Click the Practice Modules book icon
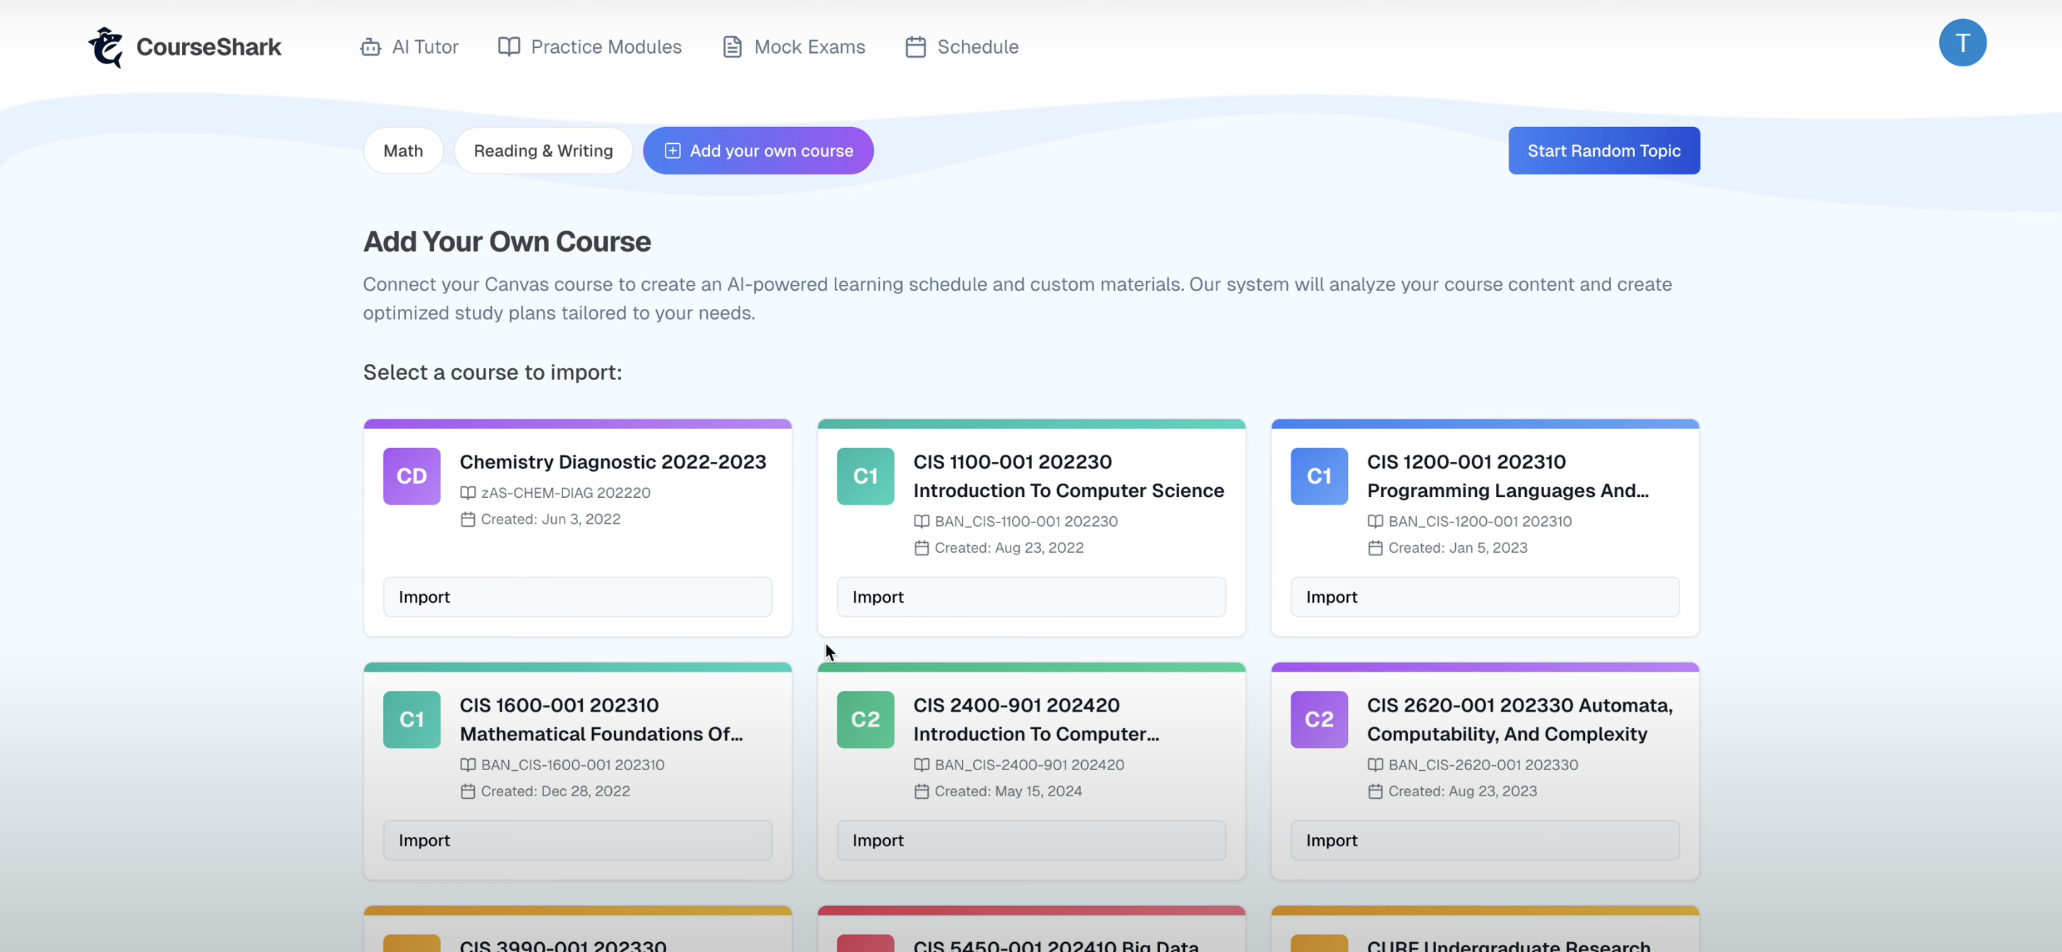 (509, 47)
